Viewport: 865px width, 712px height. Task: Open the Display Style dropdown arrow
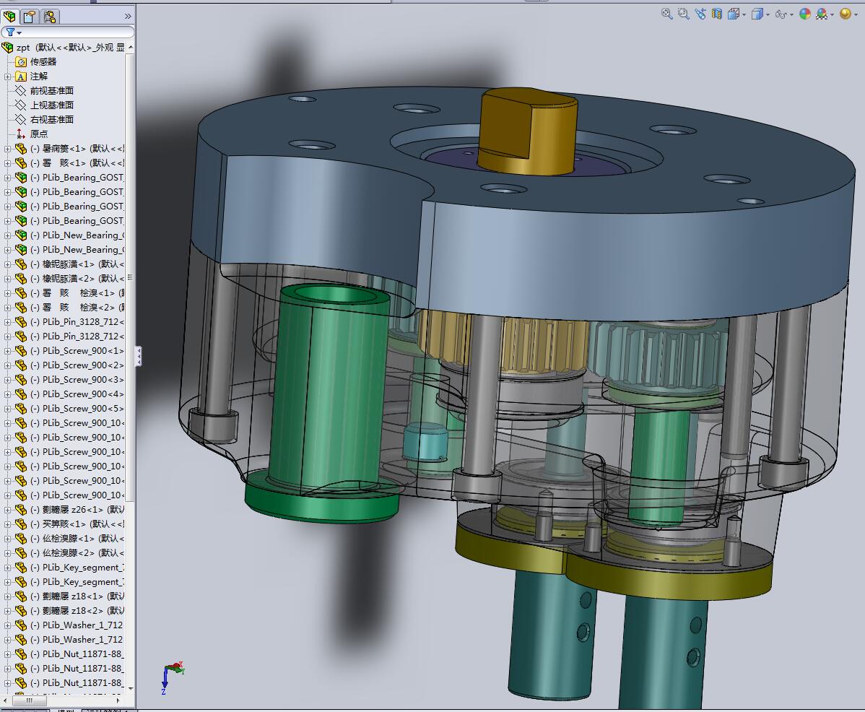coord(768,14)
